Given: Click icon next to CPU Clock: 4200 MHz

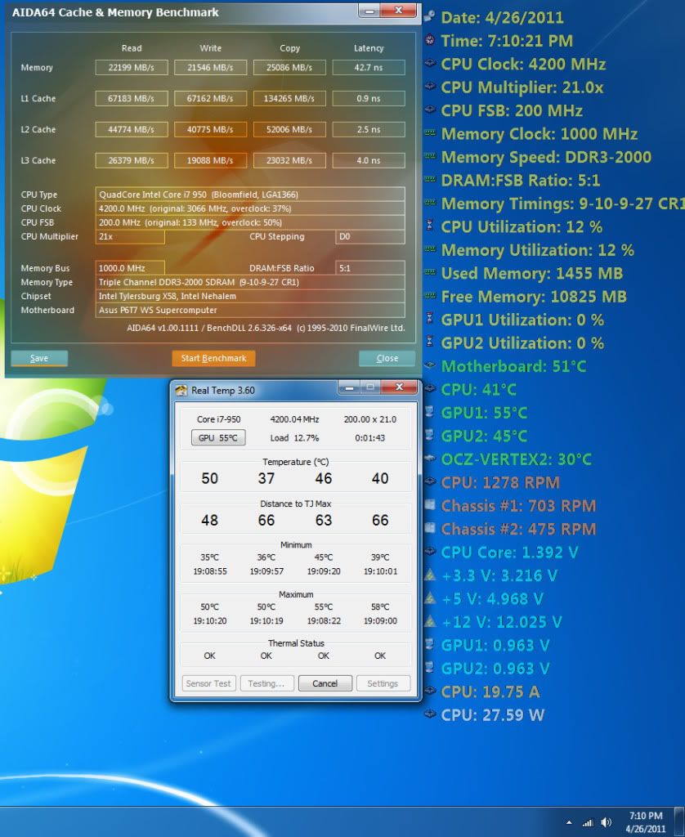Looking at the screenshot, I should (430, 63).
